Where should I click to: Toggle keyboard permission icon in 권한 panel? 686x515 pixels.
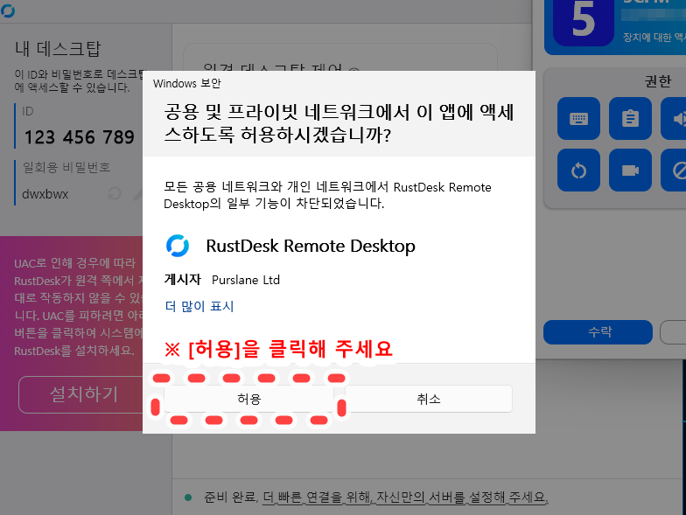coord(578,119)
